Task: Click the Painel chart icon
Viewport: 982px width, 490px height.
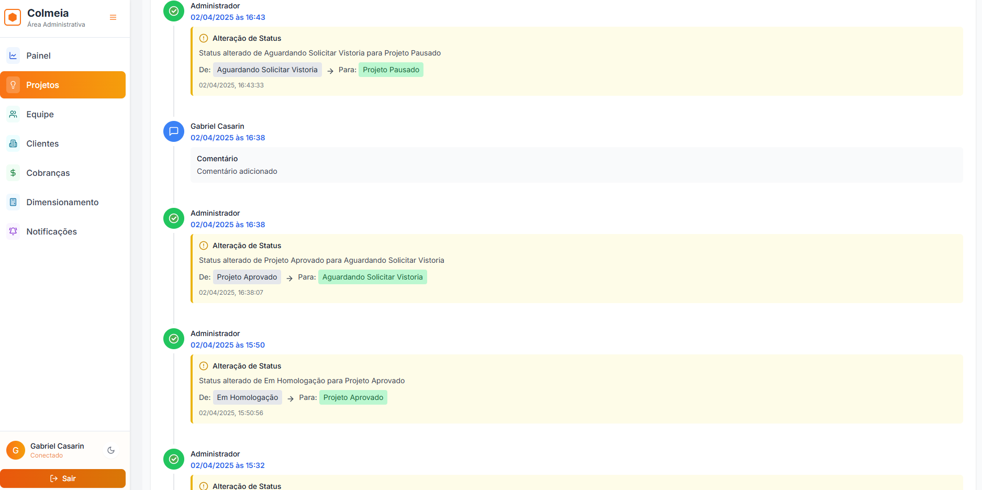Action: point(13,55)
